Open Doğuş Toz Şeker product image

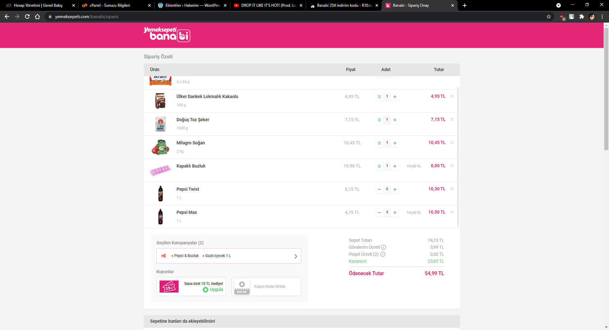pyautogui.click(x=160, y=124)
